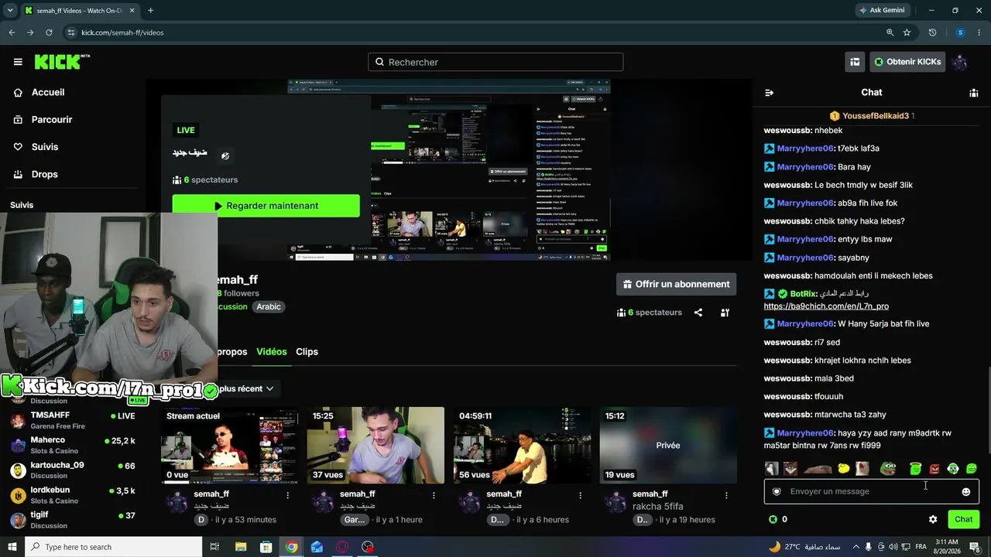The width and height of the screenshot is (991, 557).
Task: Open TMSAHFF channel in followed list
Action: click(73, 420)
